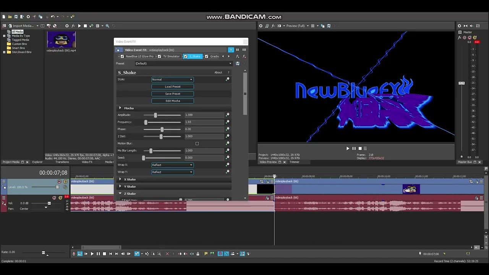Open project properties gear in main toolbar
The height and width of the screenshot is (275, 489).
click(28, 17)
